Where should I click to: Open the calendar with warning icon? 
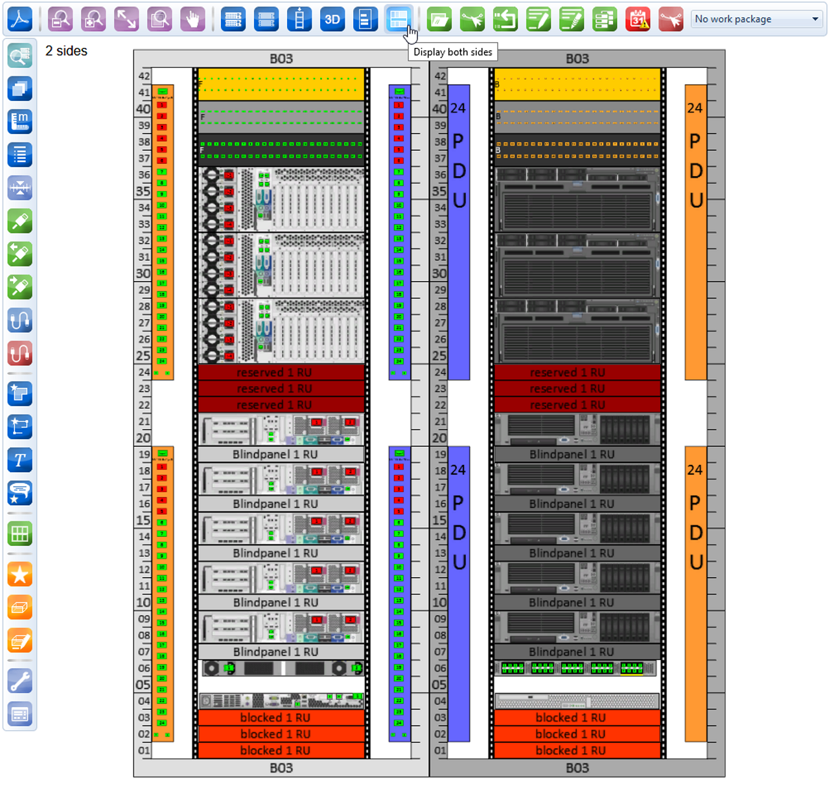[638, 19]
